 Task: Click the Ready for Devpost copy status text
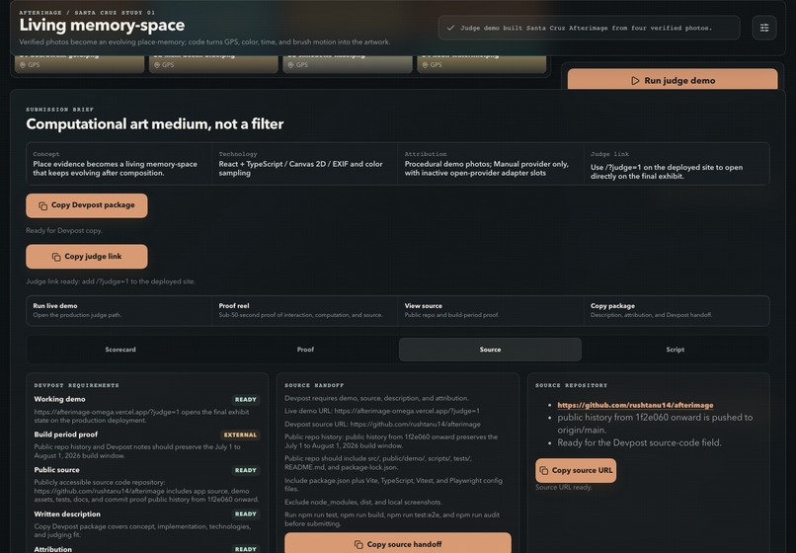[64, 230]
